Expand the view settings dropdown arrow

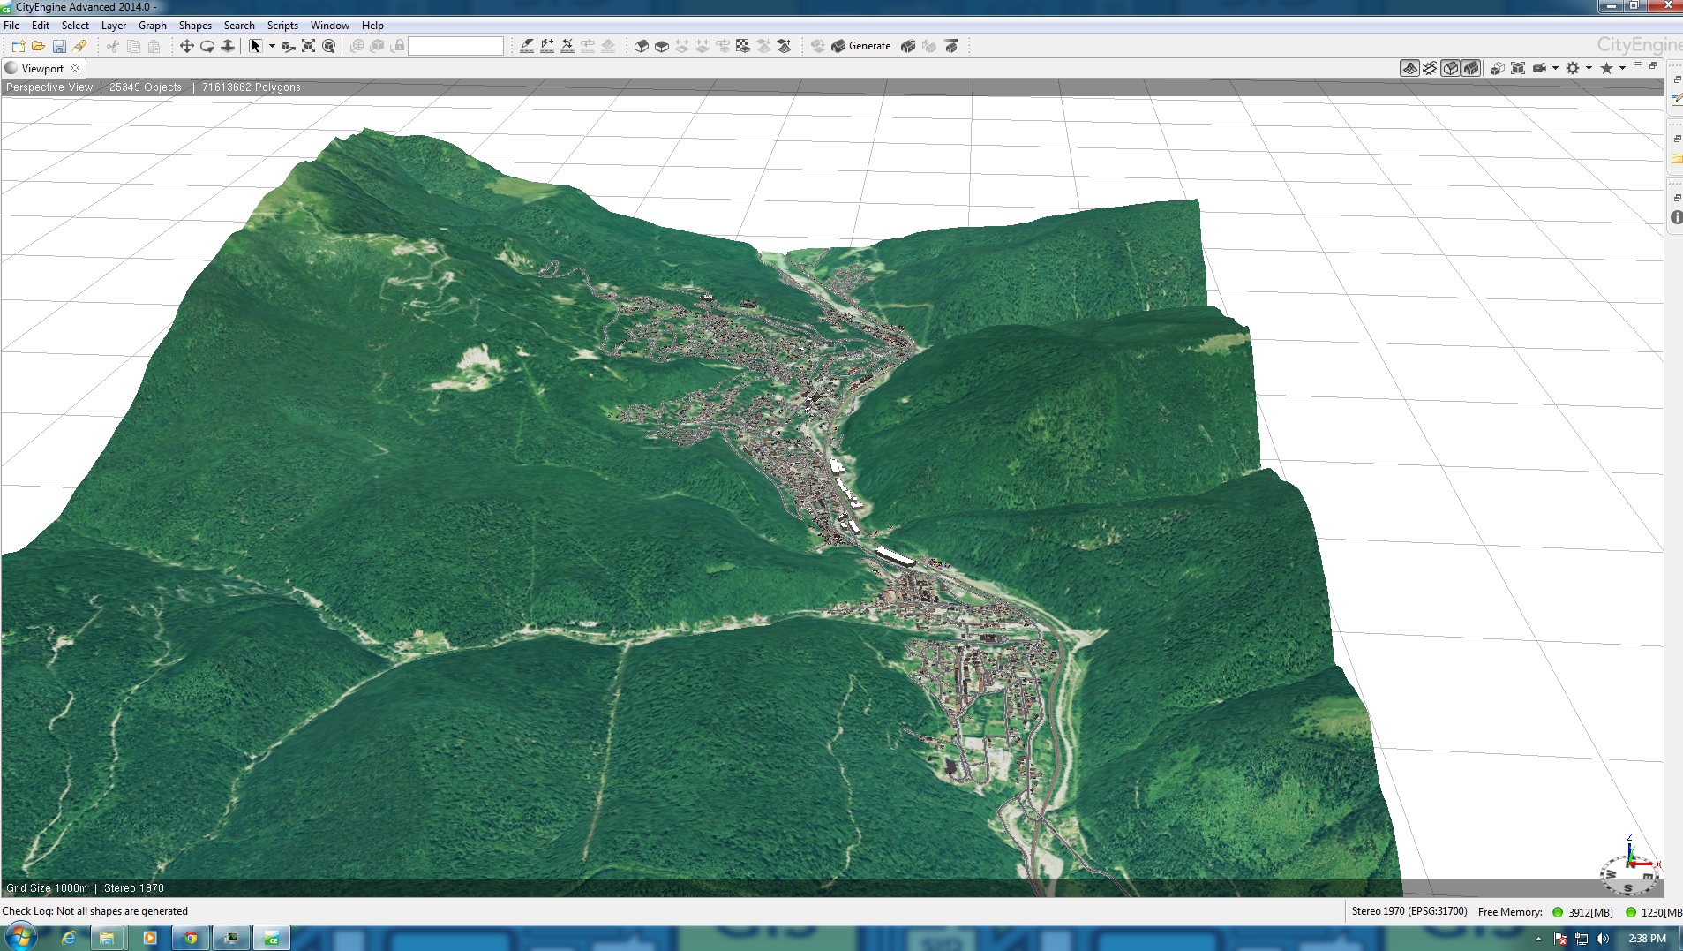pyautogui.click(x=1589, y=68)
